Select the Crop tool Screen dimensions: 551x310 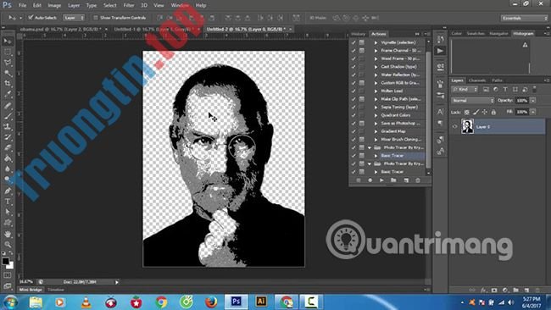coord(8,84)
